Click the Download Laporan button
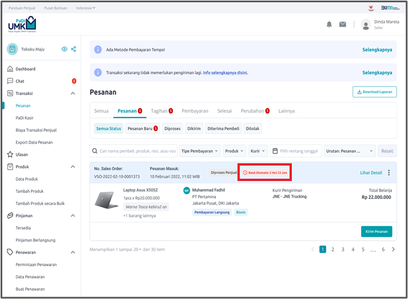Screen dimensions: 408x299 tap(374, 92)
